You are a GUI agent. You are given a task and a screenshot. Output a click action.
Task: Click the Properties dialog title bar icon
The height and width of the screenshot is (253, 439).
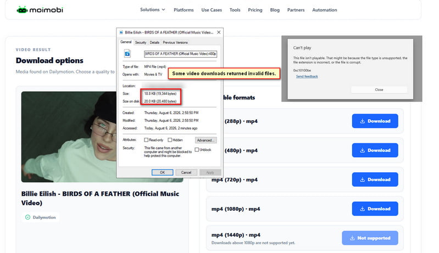[121, 32]
